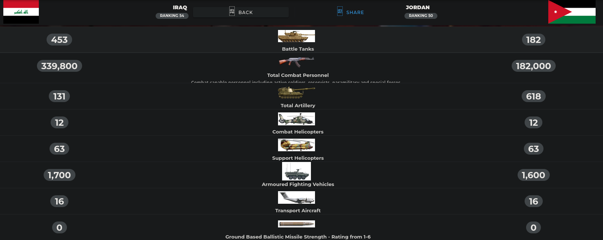Viewport: 603px width, 240px height.
Task: Click the Armoured Fighting Vehicles label
Action: pos(298,184)
